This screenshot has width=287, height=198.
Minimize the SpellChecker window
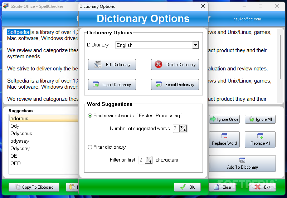(244, 6)
